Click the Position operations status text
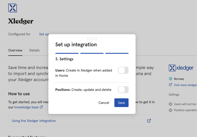The image size is (197, 137). [x=185, y=110]
